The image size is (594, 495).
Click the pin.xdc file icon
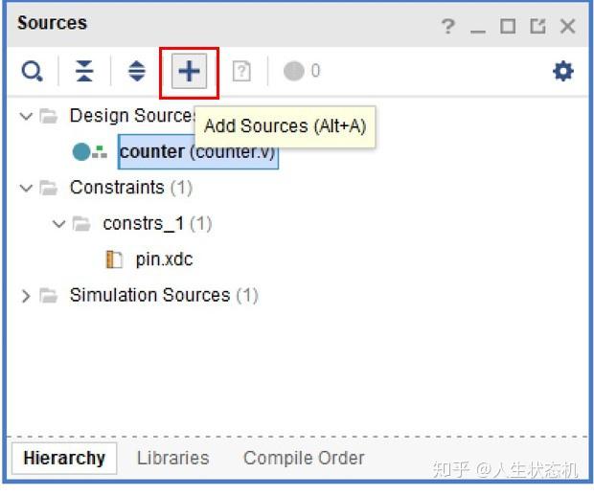[115, 259]
